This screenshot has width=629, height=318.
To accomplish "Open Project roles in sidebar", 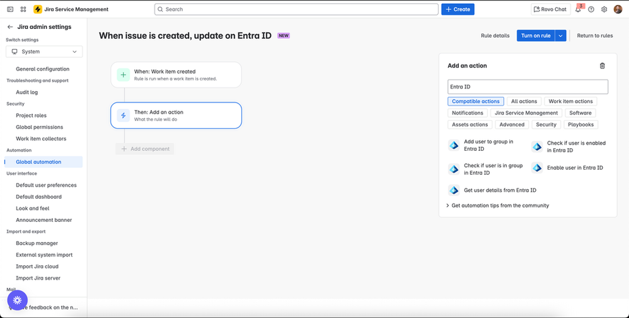I will pos(32,115).
